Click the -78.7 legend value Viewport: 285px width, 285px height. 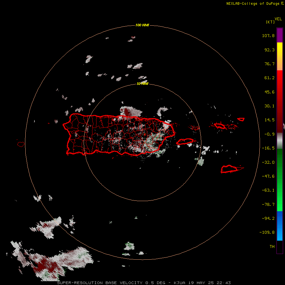coord(268,205)
